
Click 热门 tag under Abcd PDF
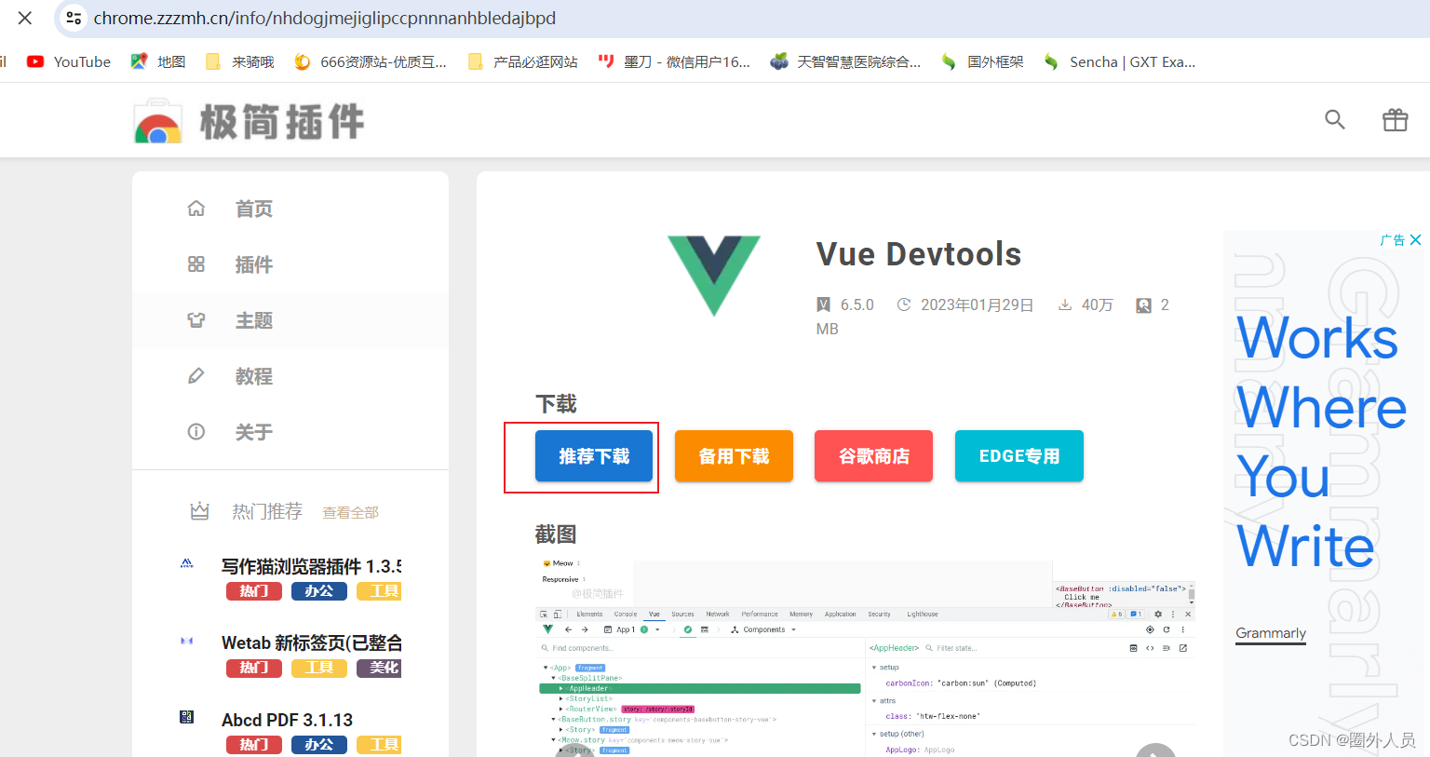[254, 745]
